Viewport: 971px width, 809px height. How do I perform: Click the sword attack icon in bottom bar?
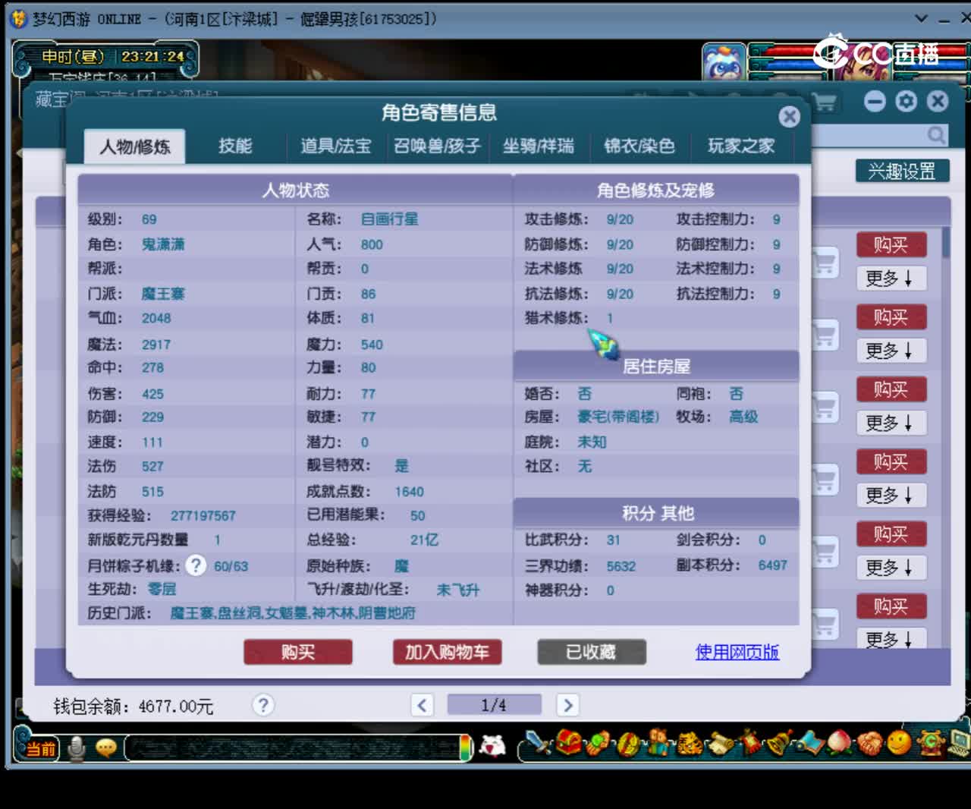point(539,744)
